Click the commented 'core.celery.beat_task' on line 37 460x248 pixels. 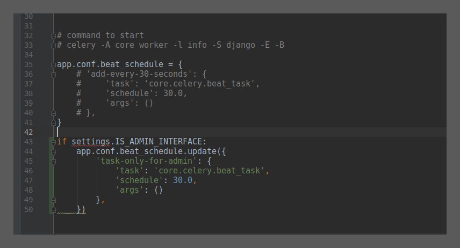[200, 84]
